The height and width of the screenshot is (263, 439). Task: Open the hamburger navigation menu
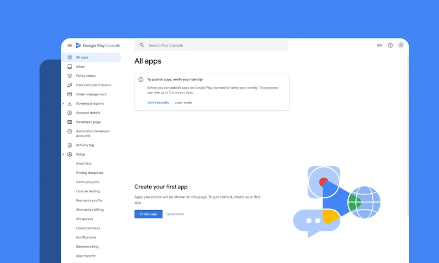[x=69, y=45]
